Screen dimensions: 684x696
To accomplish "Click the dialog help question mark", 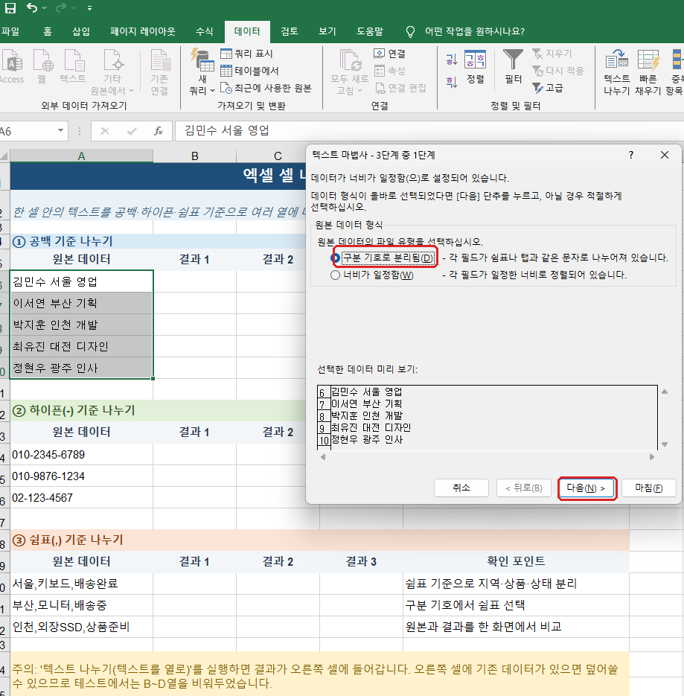I will coord(630,155).
